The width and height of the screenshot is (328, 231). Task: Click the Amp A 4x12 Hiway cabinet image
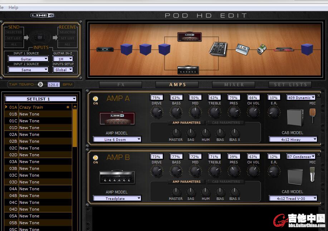click(x=295, y=118)
